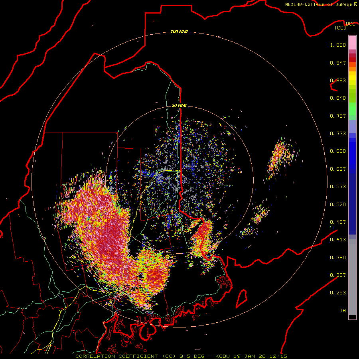Click the 0.467 scale value
The width and height of the screenshot is (359, 359).
click(x=338, y=222)
